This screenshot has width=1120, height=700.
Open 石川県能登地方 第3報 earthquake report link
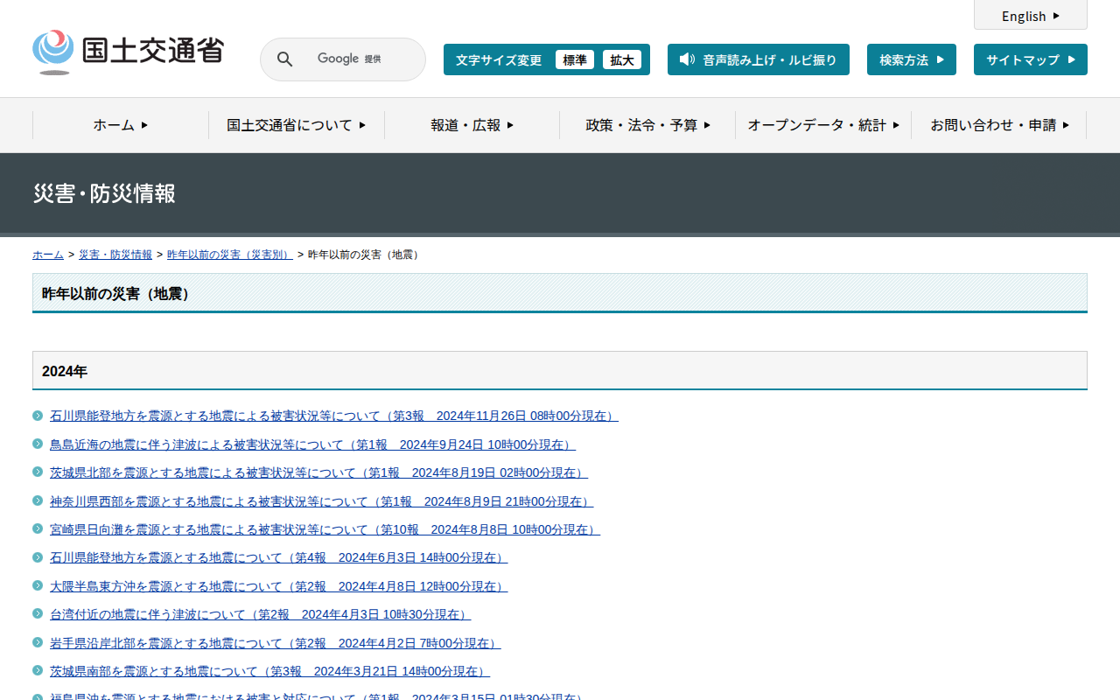[333, 416]
